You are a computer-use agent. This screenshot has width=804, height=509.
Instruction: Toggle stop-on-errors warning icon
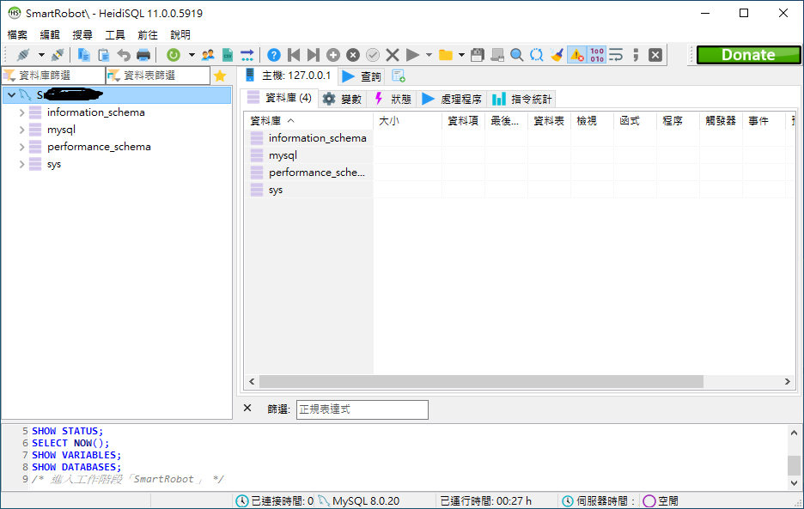(x=577, y=55)
